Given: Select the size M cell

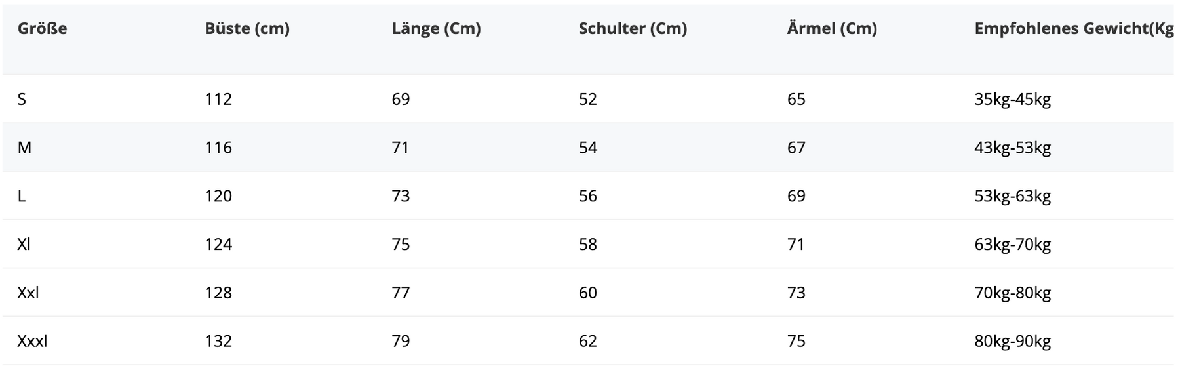Looking at the screenshot, I should point(24,148).
